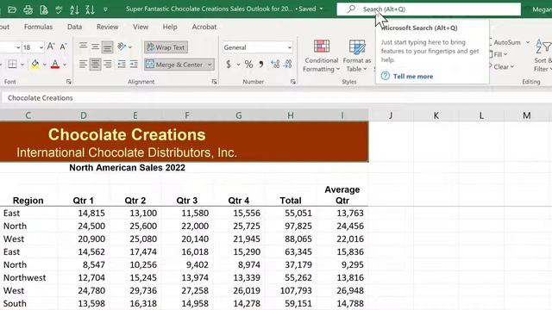Open the Number format dialog launcher

293,82
